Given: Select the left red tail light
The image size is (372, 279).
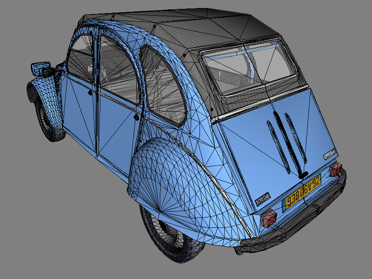Looking at the screenshot, I should pos(268,218).
